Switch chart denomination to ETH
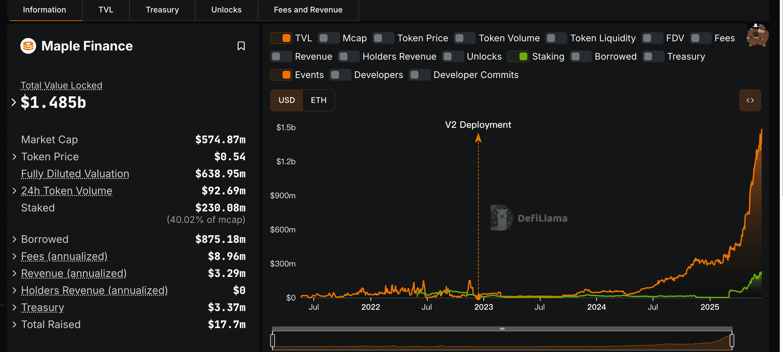Viewport: 783px width, 352px height. (319, 100)
